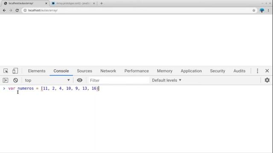This screenshot has height=153, width=273.
Task: Open the Memory panel
Action: click(x=165, y=71)
